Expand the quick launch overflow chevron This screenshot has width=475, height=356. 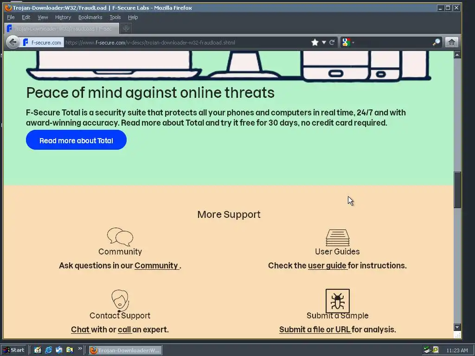(x=80, y=349)
